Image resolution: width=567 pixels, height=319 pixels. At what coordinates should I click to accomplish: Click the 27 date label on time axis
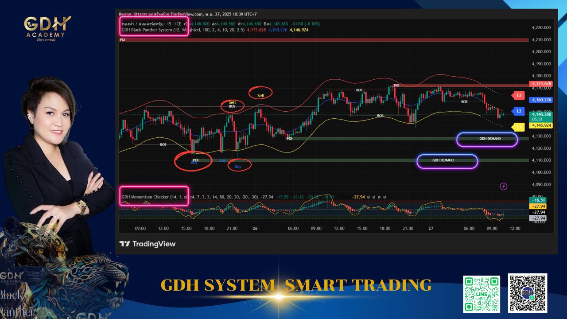click(431, 229)
